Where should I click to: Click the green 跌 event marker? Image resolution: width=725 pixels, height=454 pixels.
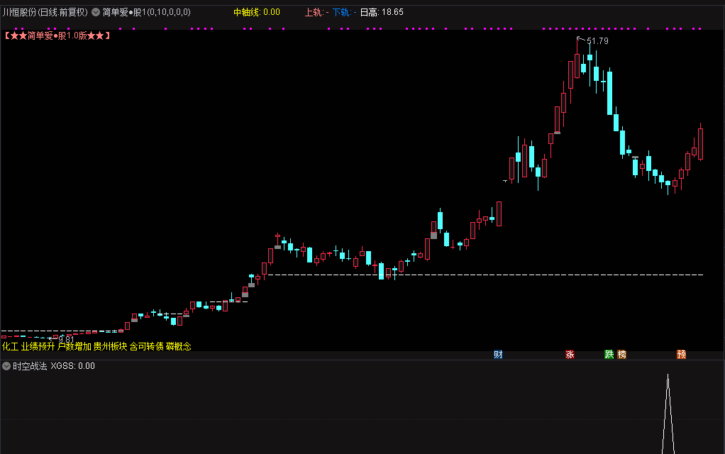(x=609, y=355)
